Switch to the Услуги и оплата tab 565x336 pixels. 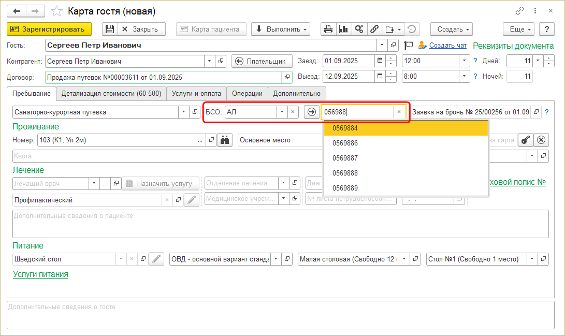[x=196, y=94]
